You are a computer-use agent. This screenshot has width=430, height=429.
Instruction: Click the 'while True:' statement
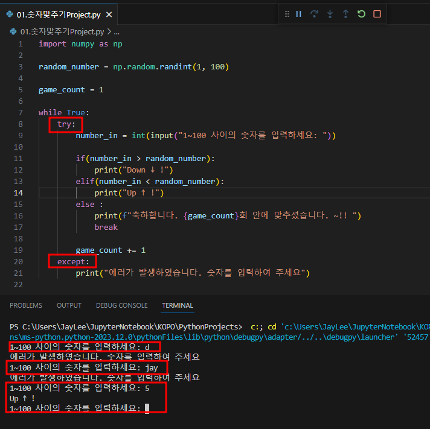(63, 113)
